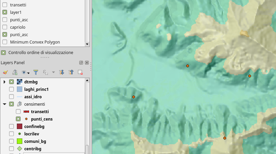Show the confinebg layer
Viewport: 276px width, 154px height.
coord(11,126)
